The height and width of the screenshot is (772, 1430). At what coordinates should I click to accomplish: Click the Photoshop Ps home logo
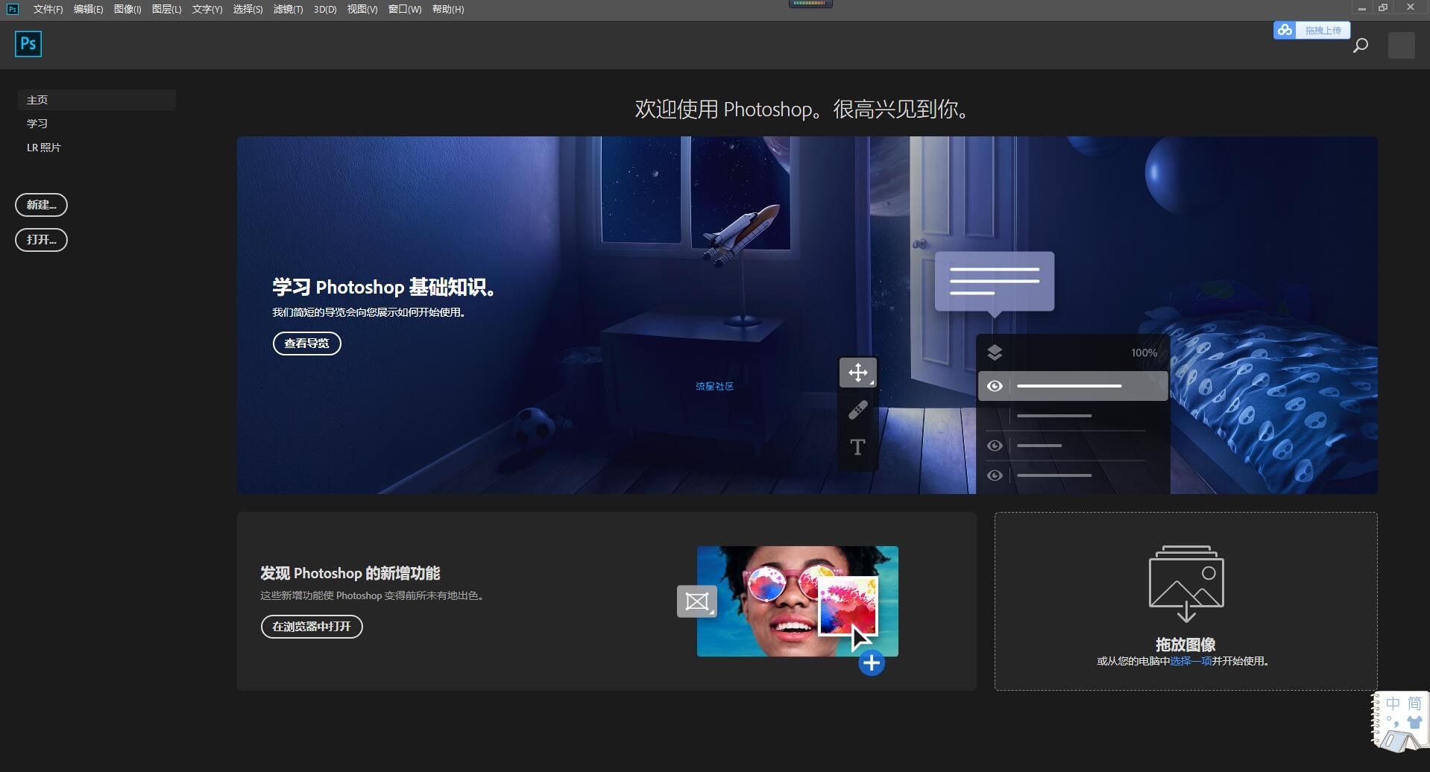pos(28,44)
